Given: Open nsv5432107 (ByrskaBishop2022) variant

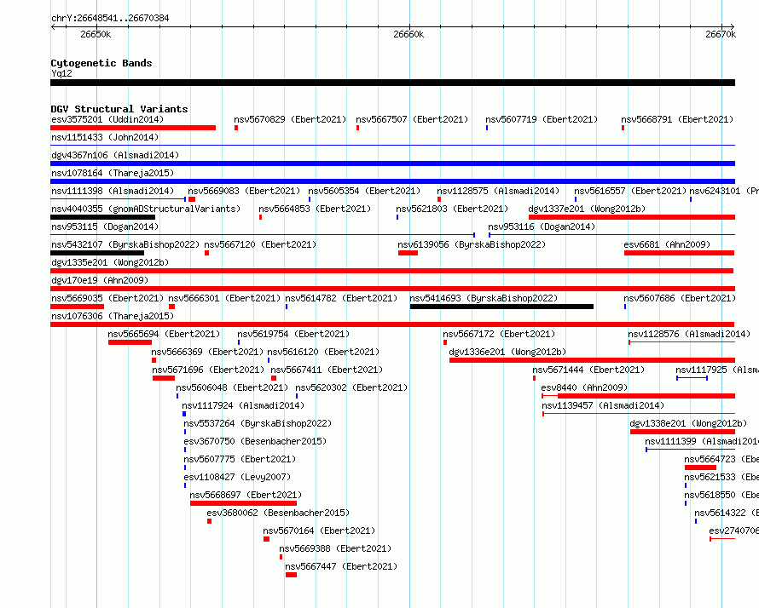Looking at the screenshot, I should tap(125, 244).
